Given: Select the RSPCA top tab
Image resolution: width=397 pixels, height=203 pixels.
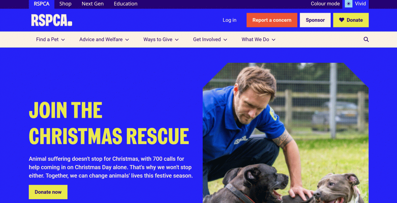Looking at the screenshot, I should [x=41, y=4].
